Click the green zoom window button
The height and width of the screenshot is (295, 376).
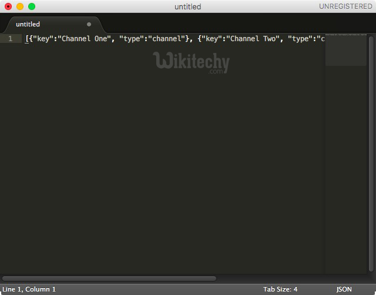pos(32,6)
